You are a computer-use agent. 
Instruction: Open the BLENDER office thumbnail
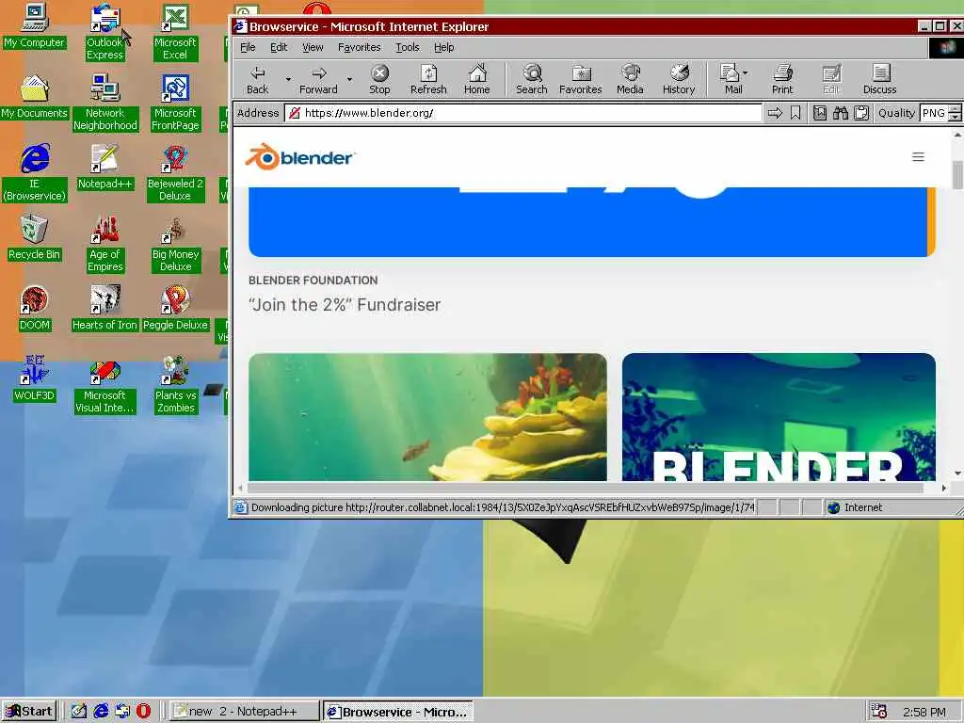(779, 417)
